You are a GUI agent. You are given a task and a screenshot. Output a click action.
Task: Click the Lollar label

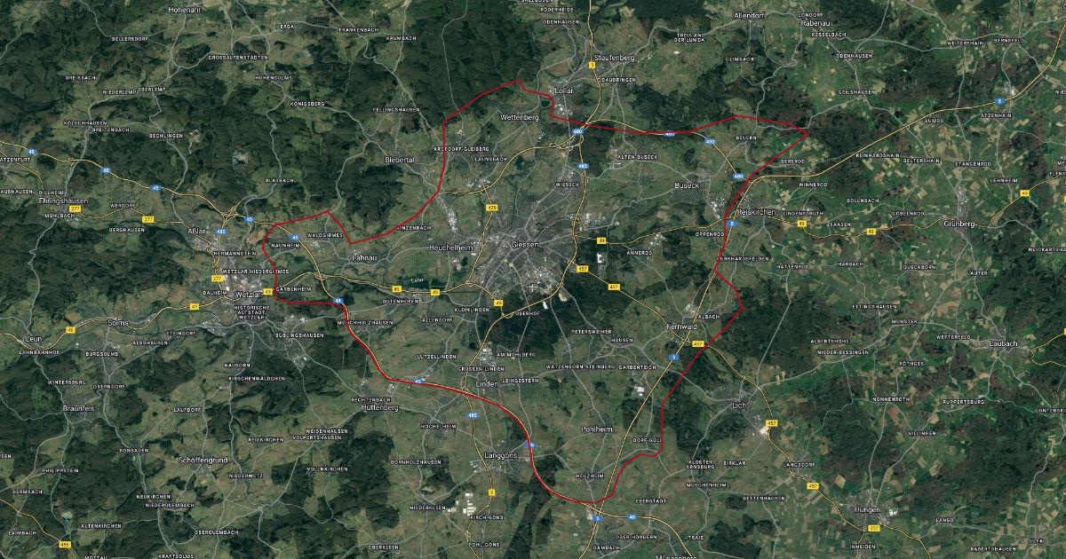tap(564, 91)
